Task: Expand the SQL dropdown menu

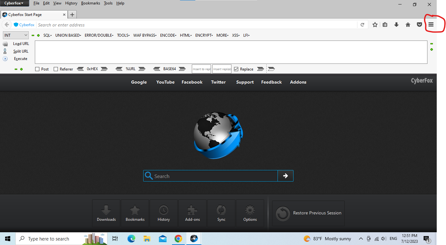Action: 48,35
